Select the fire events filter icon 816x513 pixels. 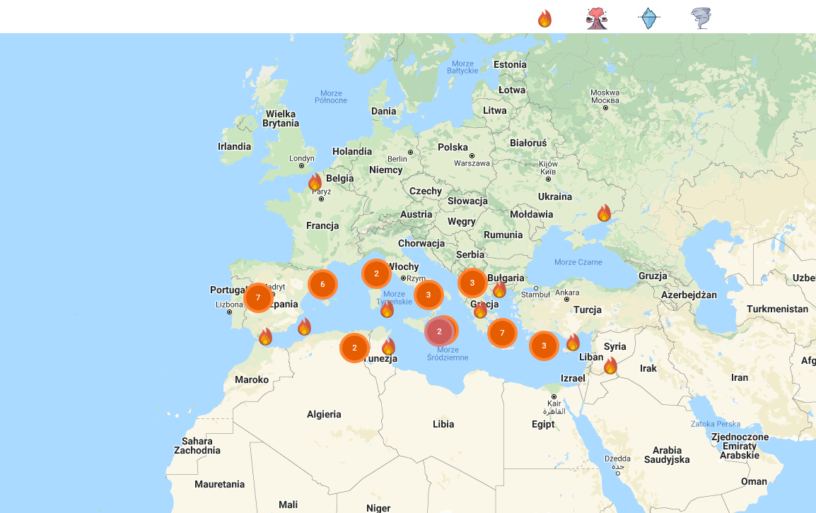click(x=544, y=18)
